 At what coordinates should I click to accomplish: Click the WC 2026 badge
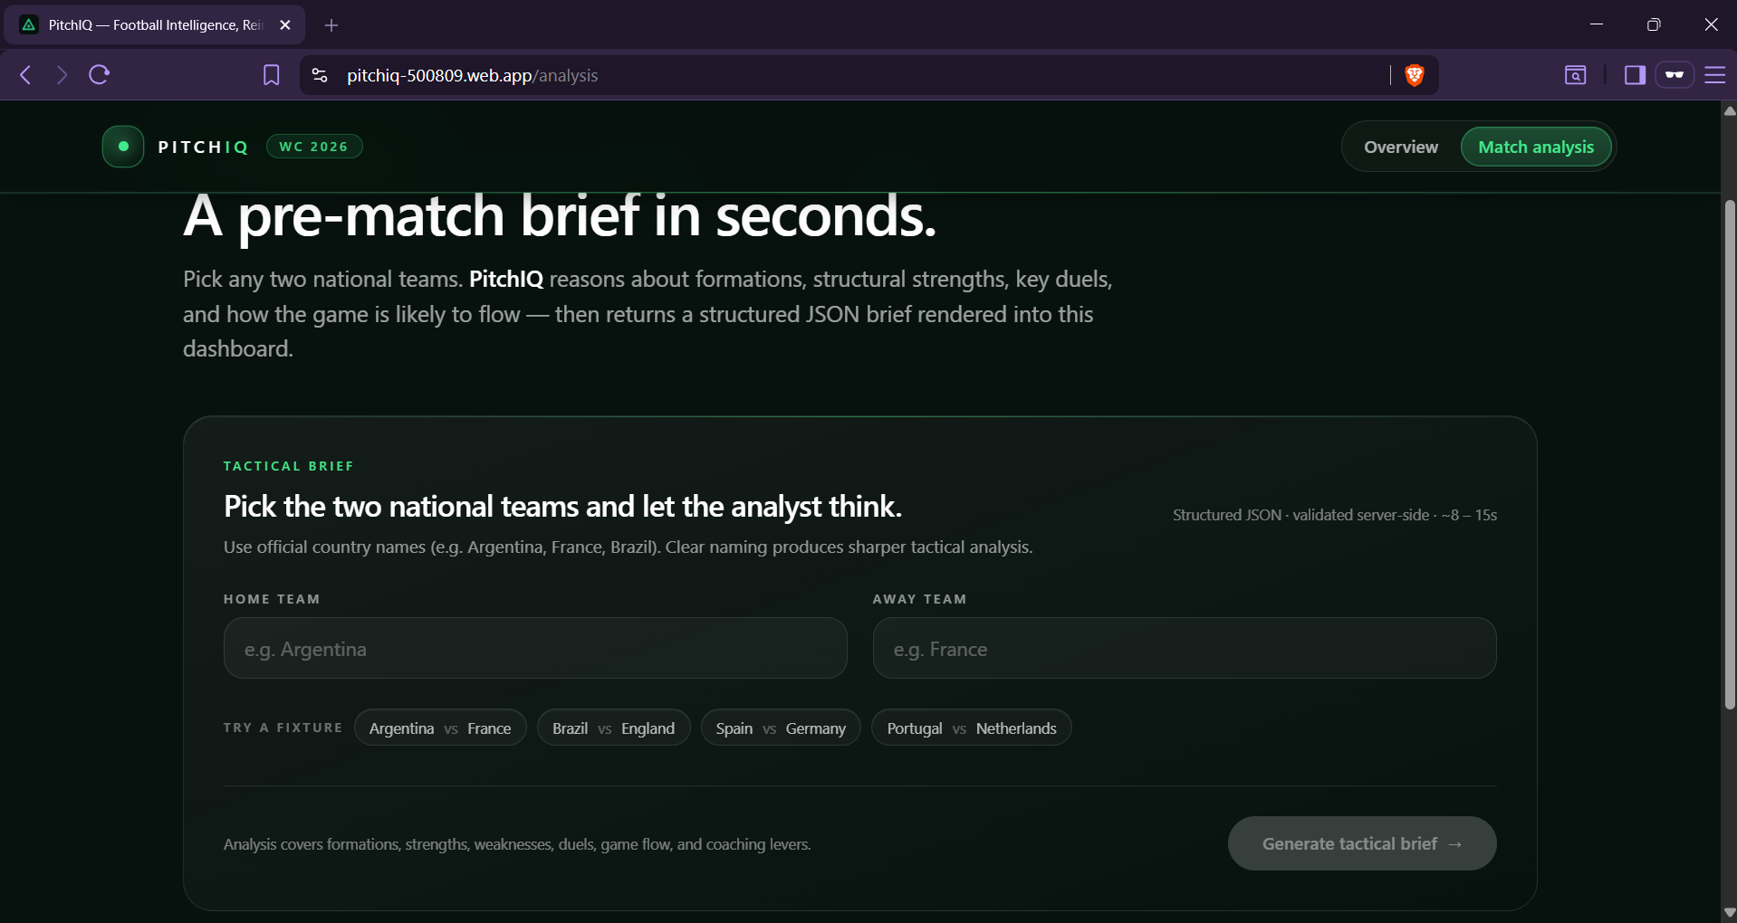(314, 147)
